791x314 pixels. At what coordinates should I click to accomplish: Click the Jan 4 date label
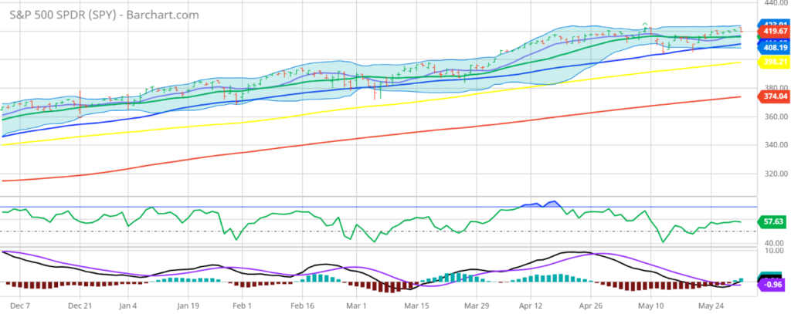(x=128, y=306)
